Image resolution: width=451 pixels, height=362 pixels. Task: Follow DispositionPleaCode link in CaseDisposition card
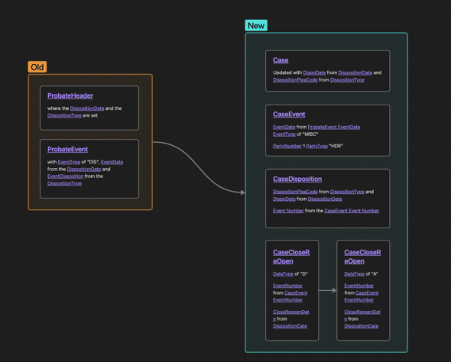[x=295, y=192]
